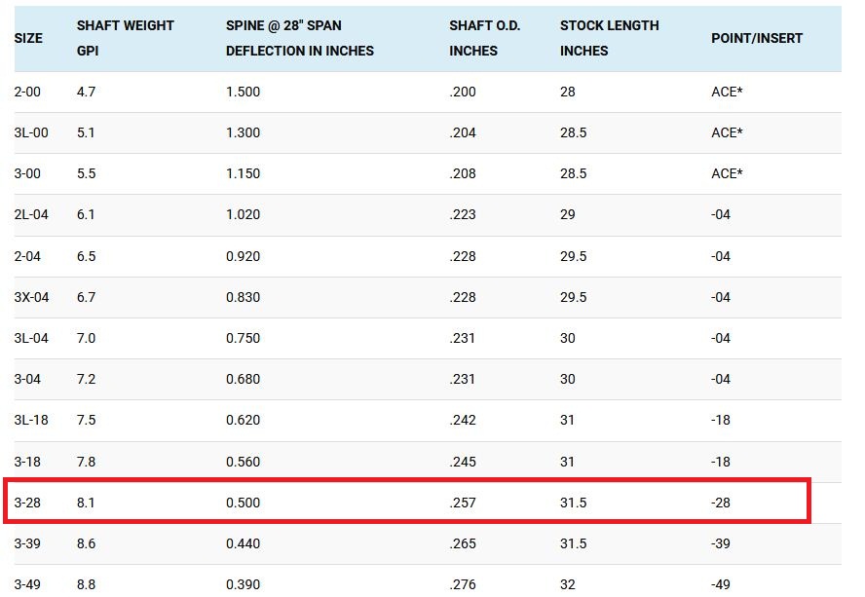Click the SHAFT WEIGHT GPI column header
The width and height of the screenshot is (865, 597).
click(x=125, y=38)
